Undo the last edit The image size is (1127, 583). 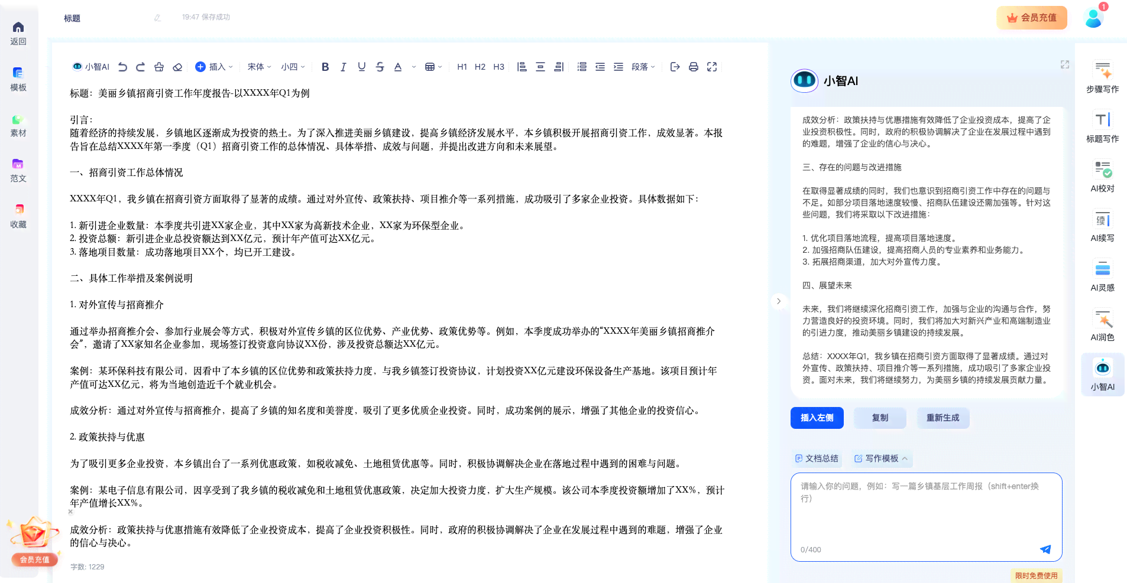(122, 67)
